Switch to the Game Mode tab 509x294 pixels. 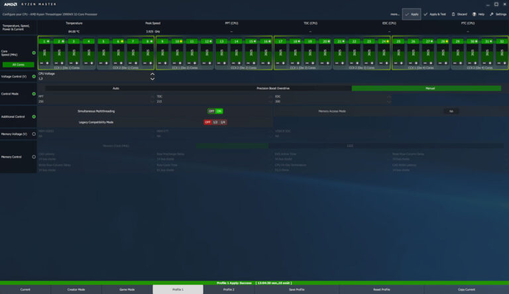127,289
